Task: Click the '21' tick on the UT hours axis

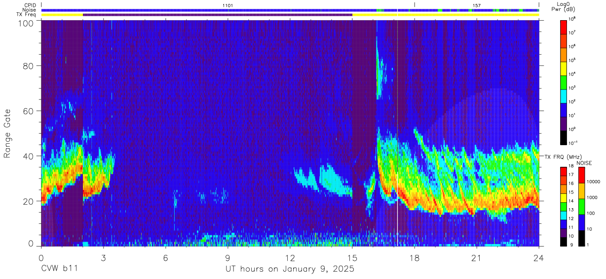Action: [x=477, y=257]
